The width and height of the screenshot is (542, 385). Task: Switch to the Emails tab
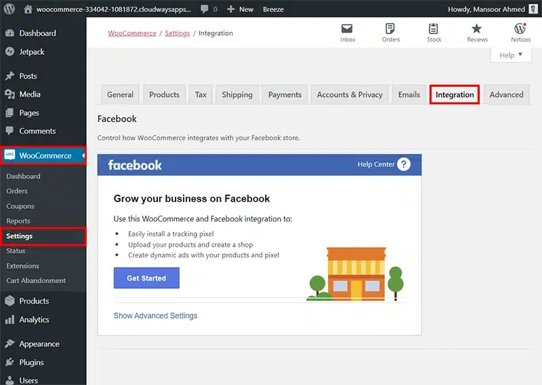click(409, 94)
